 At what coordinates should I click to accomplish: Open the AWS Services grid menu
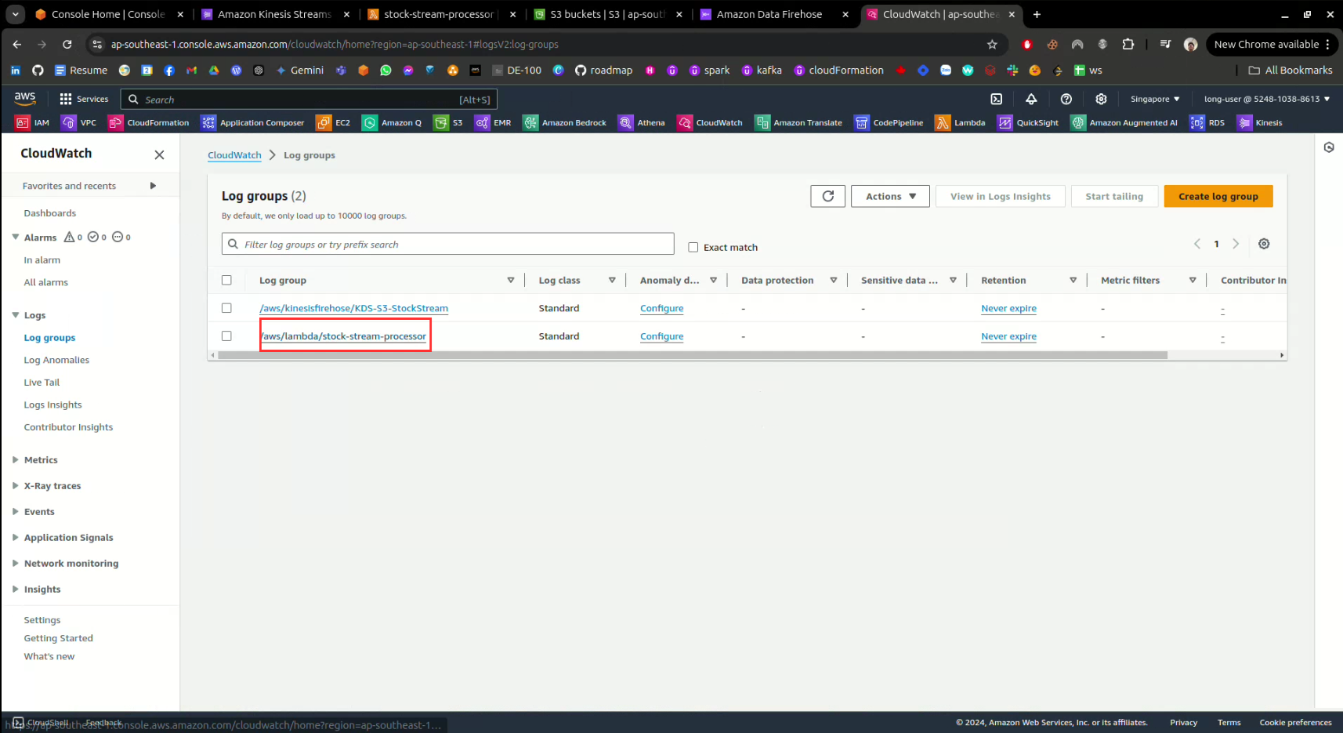click(x=66, y=99)
